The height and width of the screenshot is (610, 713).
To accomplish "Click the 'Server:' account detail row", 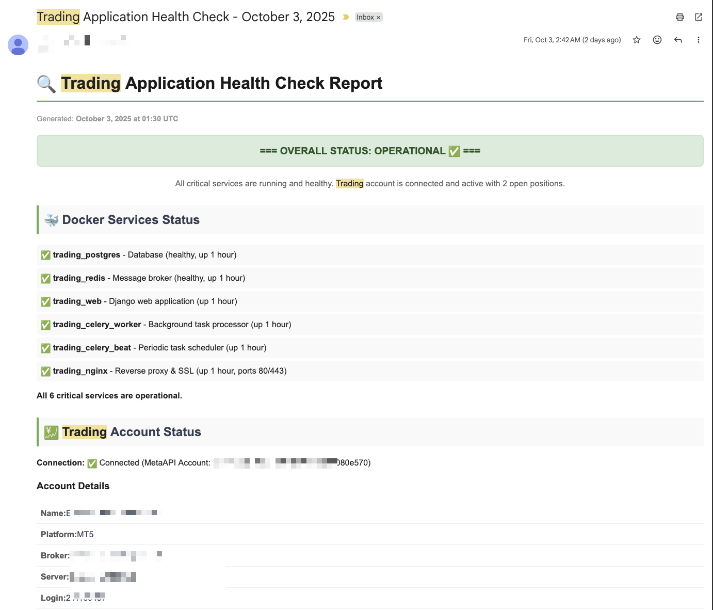I will (x=370, y=576).
